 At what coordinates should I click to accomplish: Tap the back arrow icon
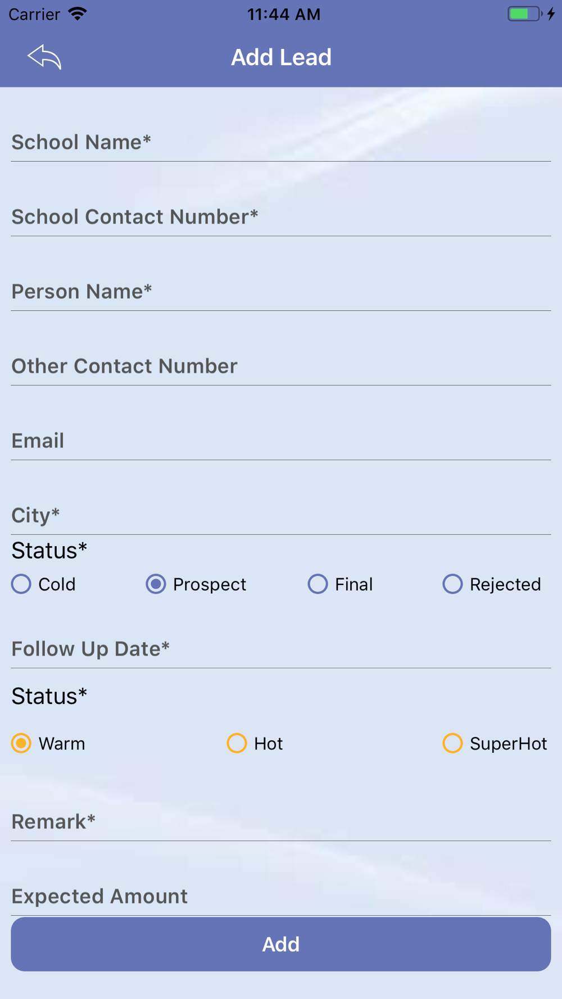tap(44, 57)
